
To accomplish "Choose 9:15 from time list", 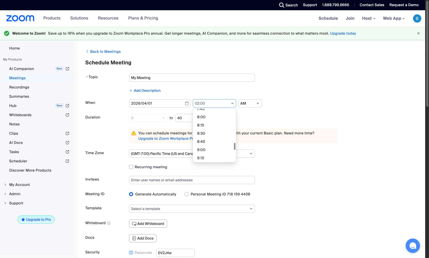I will [x=214, y=158].
